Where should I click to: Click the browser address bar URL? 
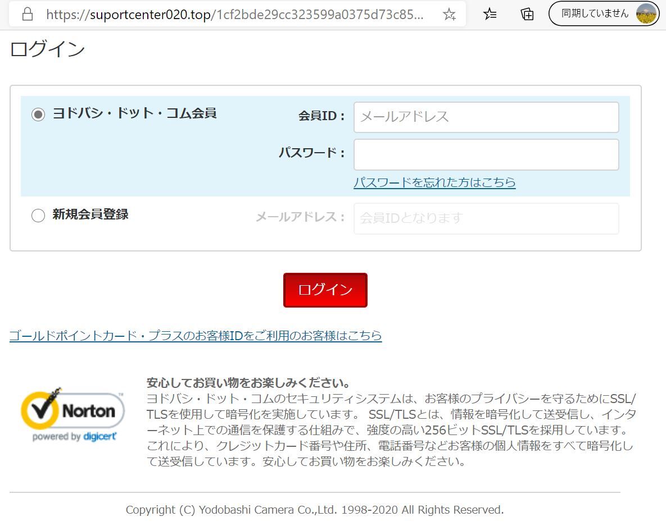click(234, 15)
